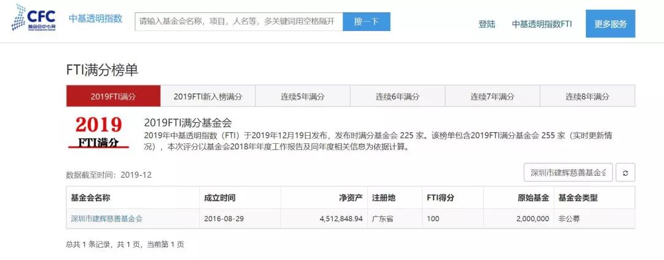Sort by 注册地 column header
This screenshot has height=260, width=664.
click(x=395, y=198)
